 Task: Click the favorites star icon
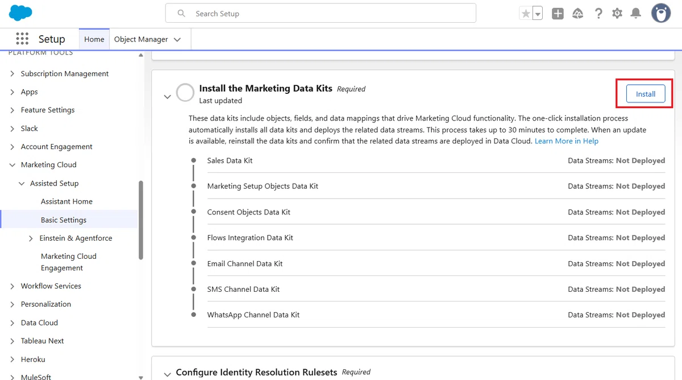point(526,13)
